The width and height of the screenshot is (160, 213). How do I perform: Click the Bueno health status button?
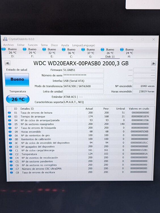[17, 80]
